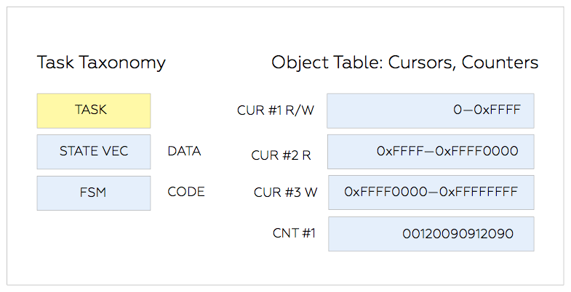
Task: Click the CNT #1 label
Action: 294,233
